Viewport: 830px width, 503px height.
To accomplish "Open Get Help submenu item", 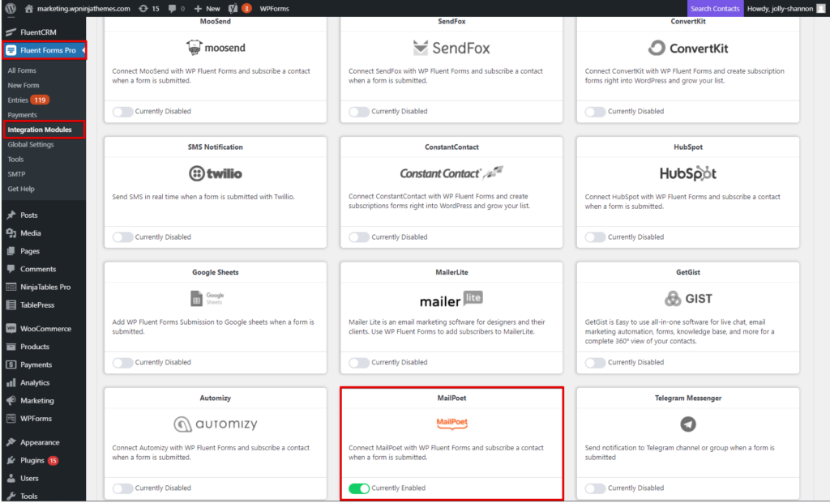I will click(x=21, y=189).
